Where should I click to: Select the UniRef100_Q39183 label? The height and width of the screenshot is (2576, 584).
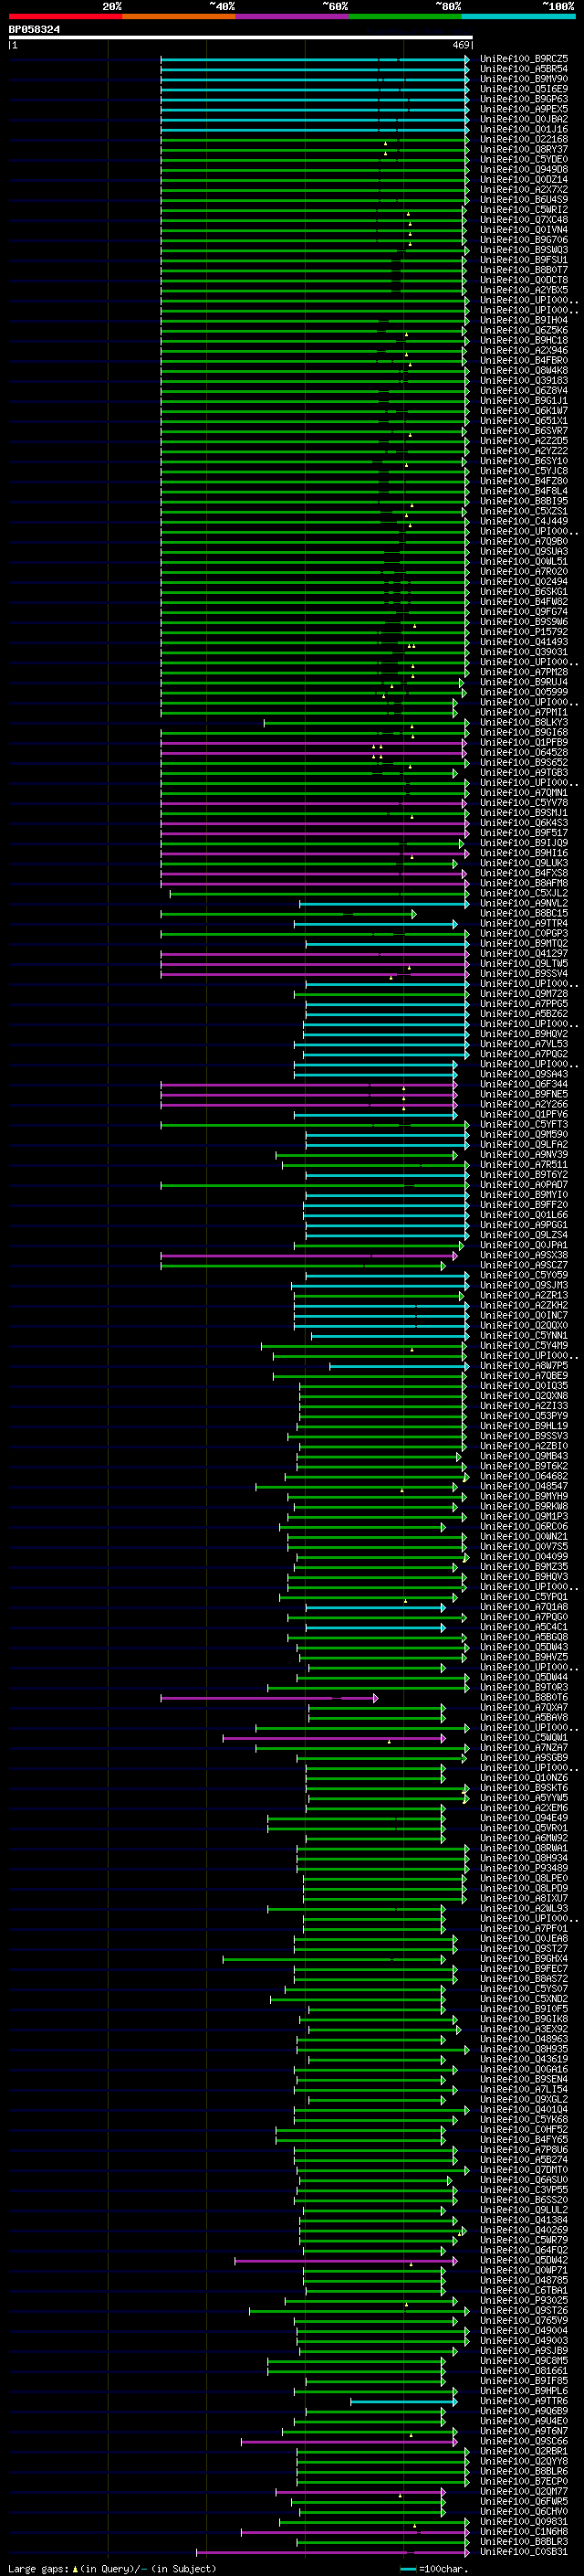click(x=523, y=380)
